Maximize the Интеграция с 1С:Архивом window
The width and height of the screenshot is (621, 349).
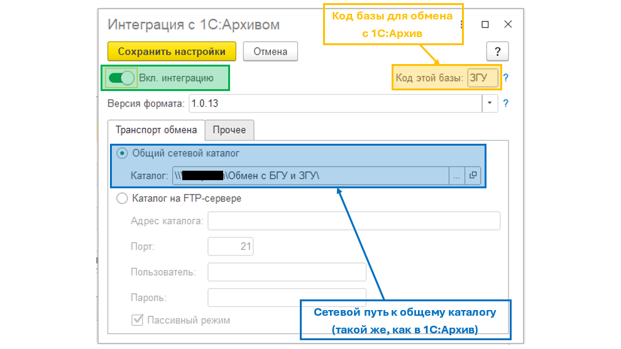485,24
